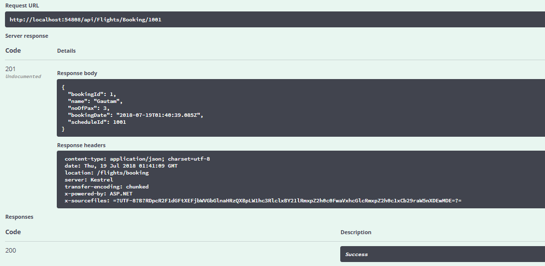This screenshot has width=545, height=266.
Task: Click the 'Server response' heading
Action: click(x=27, y=36)
